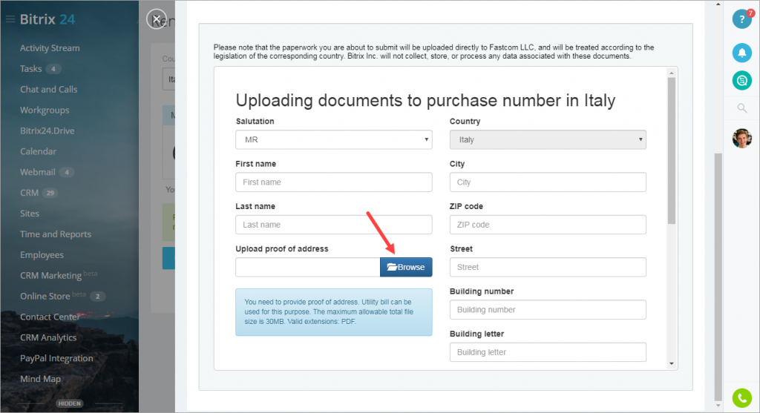Open the Salutation dropdown showing MR
This screenshot has width=760, height=413.
[334, 139]
